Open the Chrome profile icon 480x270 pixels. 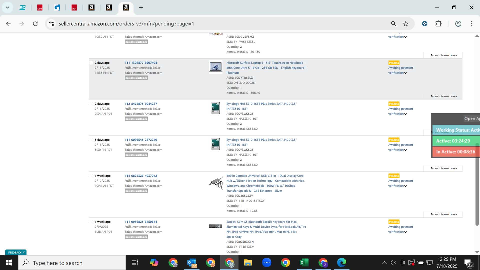458,24
